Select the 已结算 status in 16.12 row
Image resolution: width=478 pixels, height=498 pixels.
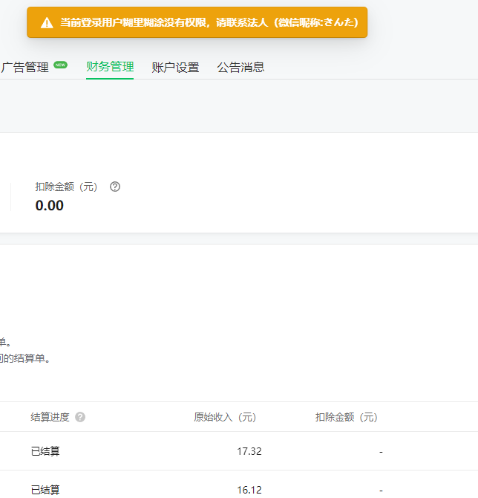pos(45,490)
